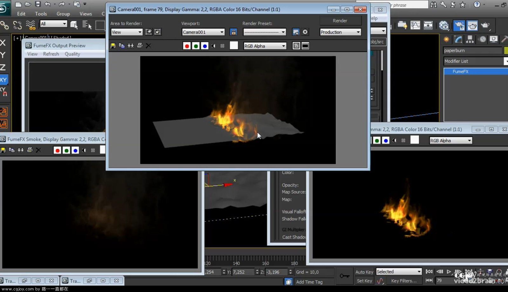
Task: Open Material Editor icon in main toolbar
Action: pyautogui.click(x=444, y=25)
